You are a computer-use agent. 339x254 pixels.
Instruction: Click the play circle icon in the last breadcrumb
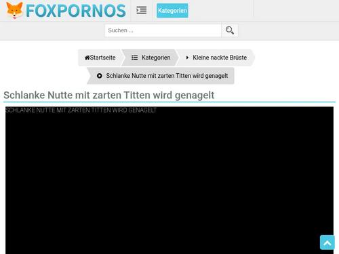click(x=99, y=76)
